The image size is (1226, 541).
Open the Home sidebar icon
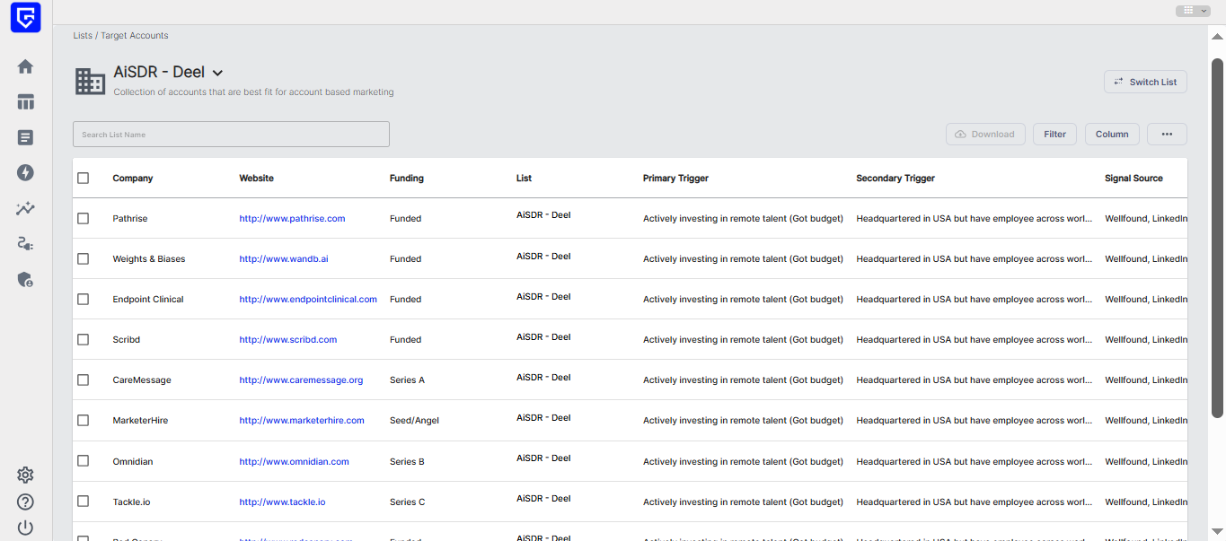coord(25,66)
